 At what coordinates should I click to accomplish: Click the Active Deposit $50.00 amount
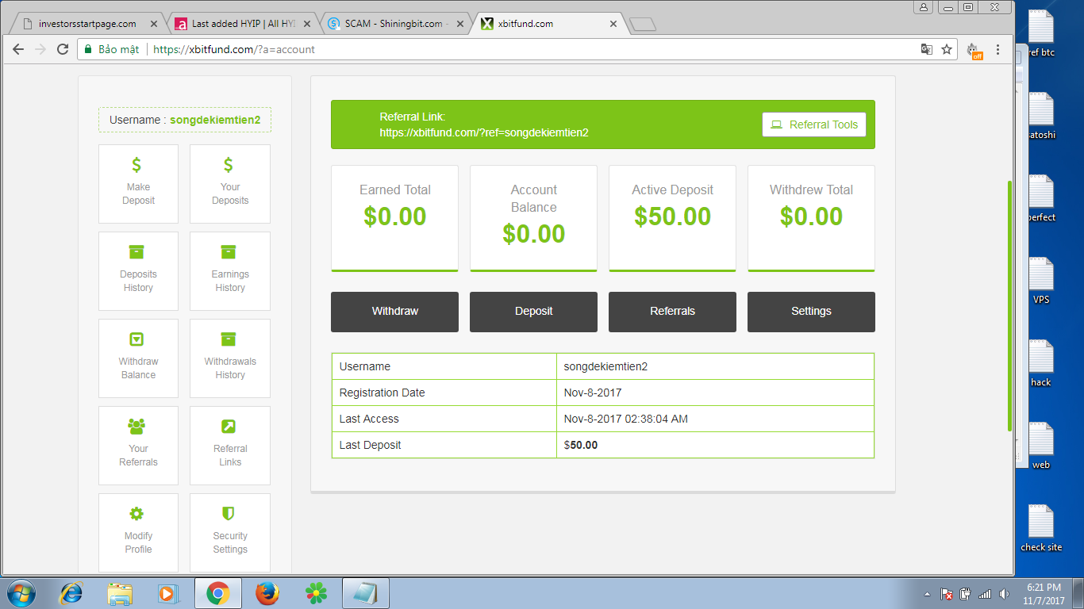click(672, 216)
